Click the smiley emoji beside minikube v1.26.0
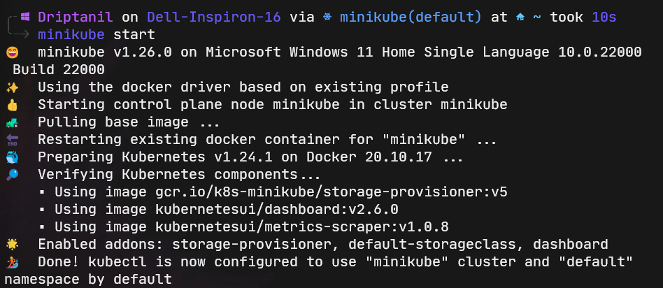The width and height of the screenshot is (663, 288). (x=12, y=52)
